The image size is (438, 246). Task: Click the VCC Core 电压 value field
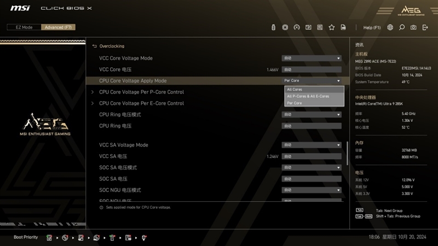[x=312, y=70]
